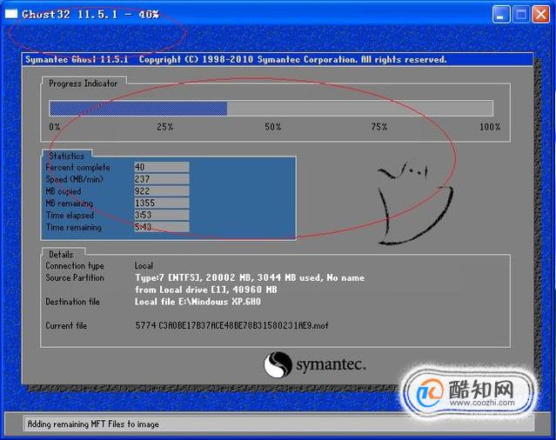Screen dimensions: 556x440
Task: Click the Speed (MB/min) label
Action: [x=74, y=179]
